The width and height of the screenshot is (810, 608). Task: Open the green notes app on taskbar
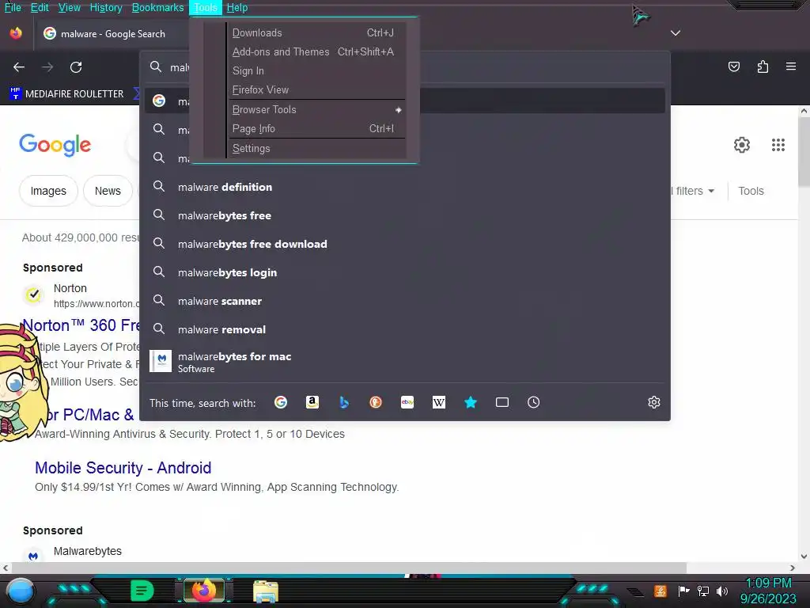click(x=142, y=591)
